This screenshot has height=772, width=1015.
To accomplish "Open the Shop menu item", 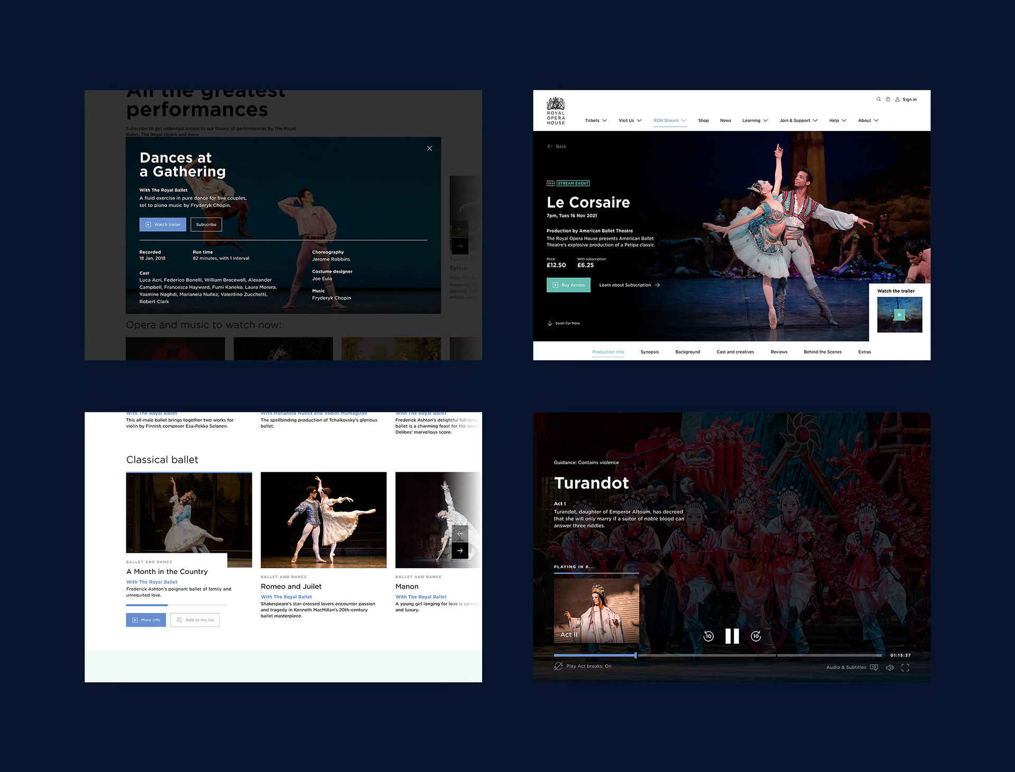I will [x=703, y=120].
